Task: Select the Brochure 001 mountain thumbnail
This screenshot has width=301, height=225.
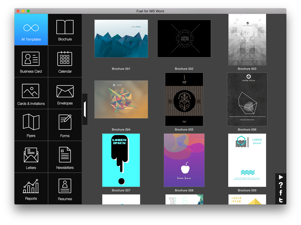Action: pyautogui.click(x=121, y=39)
